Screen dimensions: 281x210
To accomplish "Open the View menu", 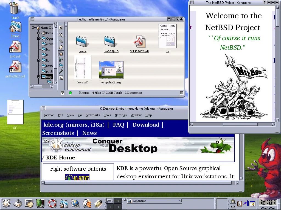I will point(71,115).
